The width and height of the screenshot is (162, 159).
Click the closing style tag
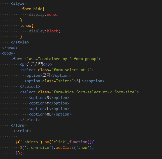[x=20, y=42]
